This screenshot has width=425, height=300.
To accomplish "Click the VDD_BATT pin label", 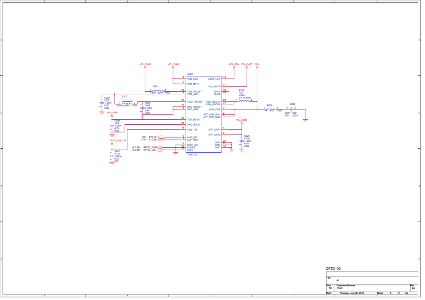I will [193, 84].
